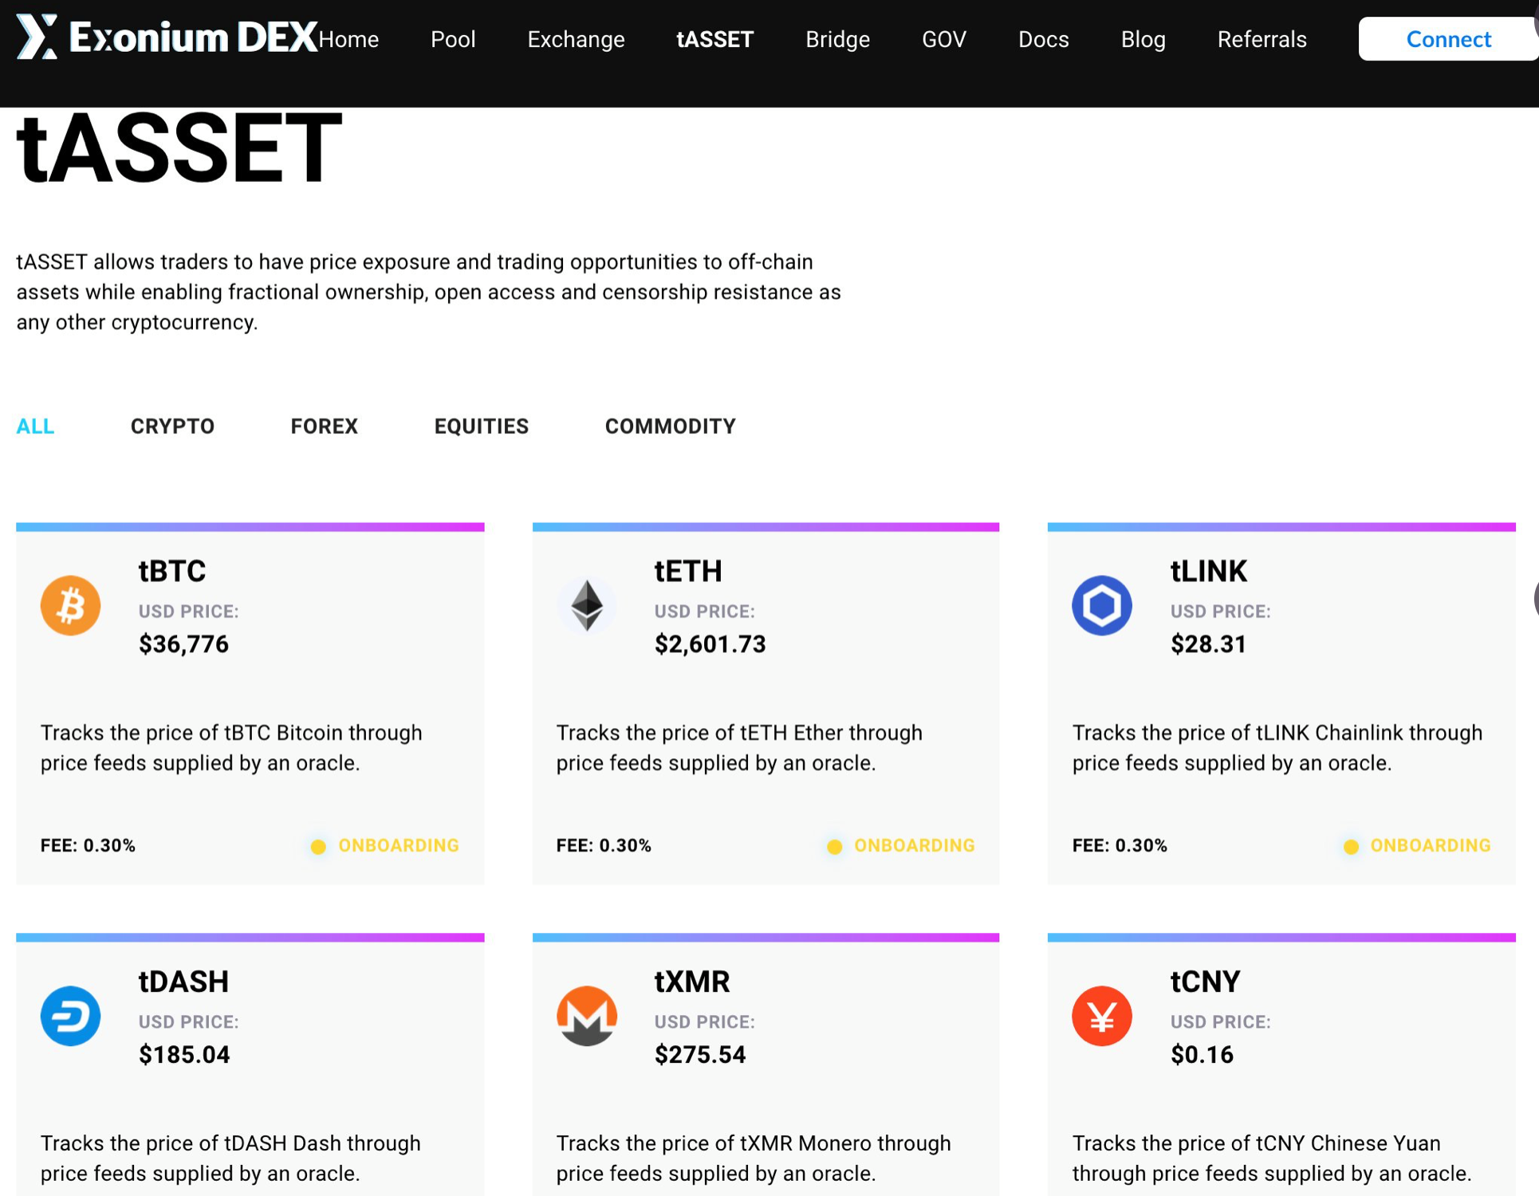This screenshot has width=1539, height=1196.
Task: Click the tBTC Bitcoin icon
Action: pos(71,605)
